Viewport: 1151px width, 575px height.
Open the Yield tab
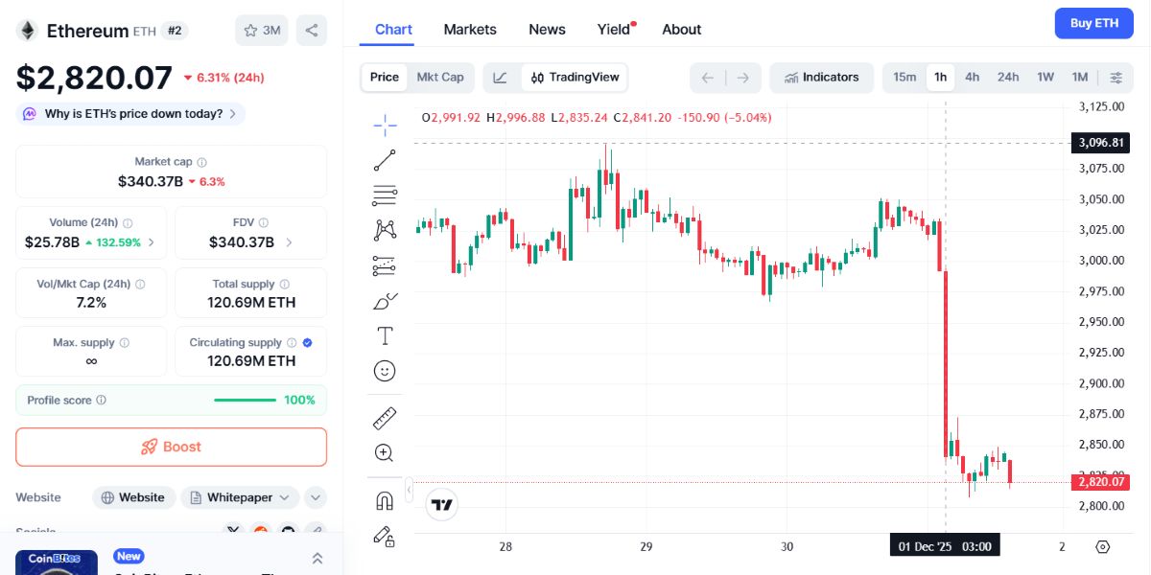615,30
